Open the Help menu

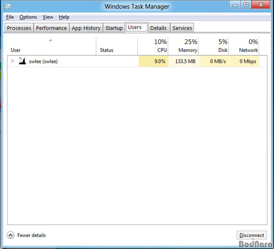64,17
